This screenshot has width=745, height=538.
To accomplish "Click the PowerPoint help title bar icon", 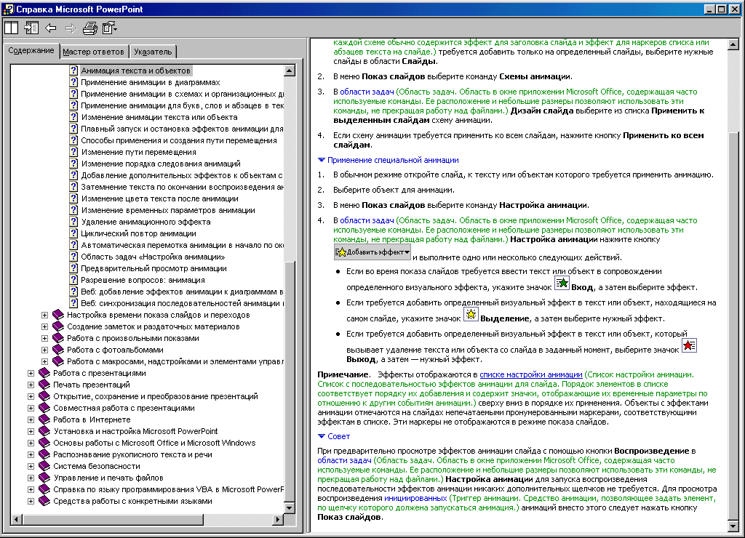I will [7, 9].
